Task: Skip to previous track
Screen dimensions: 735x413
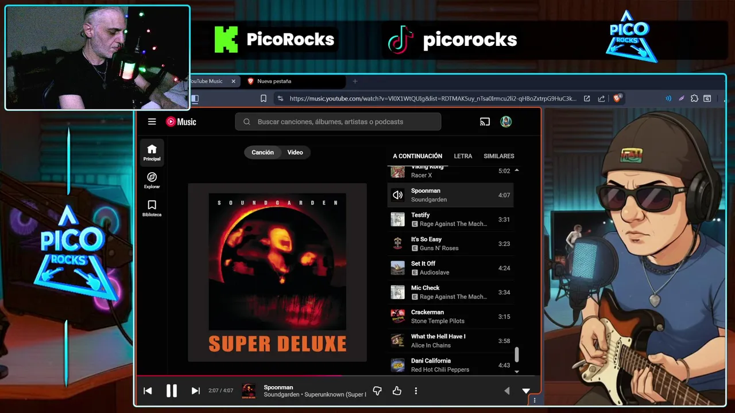Action: point(148,391)
